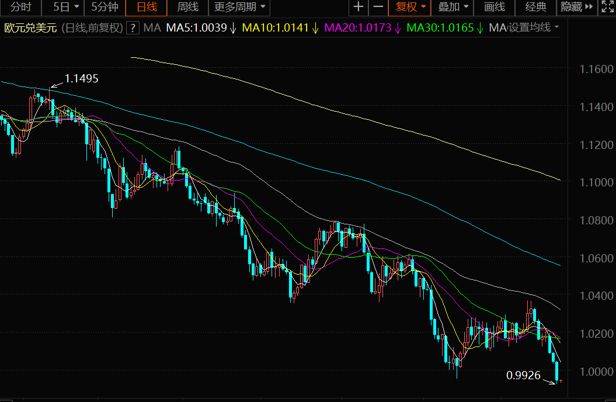Image resolution: width=616 pixels, height=402 pixels.
Task: Open the 复权 adjustment dropdown
Action: coord(410,7)
